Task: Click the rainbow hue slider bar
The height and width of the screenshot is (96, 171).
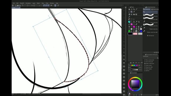Action: pos(134,65)
